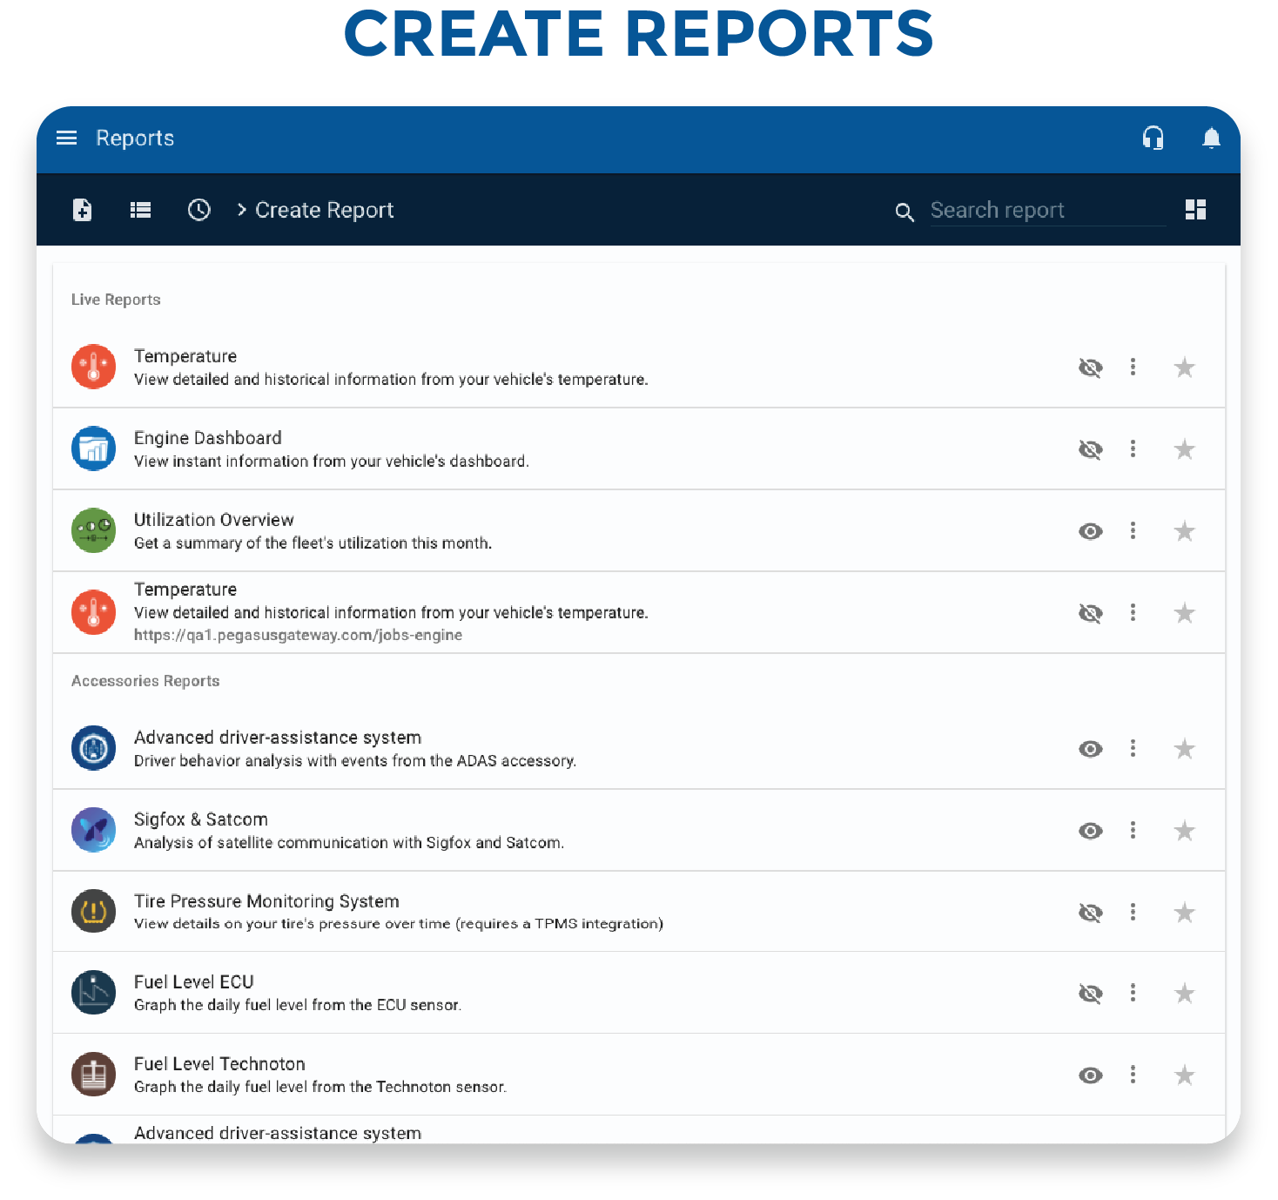Screen dimensions: 1278x1200
Task: Open more options for Fuel Level ECU
Action: [1133, 993]
